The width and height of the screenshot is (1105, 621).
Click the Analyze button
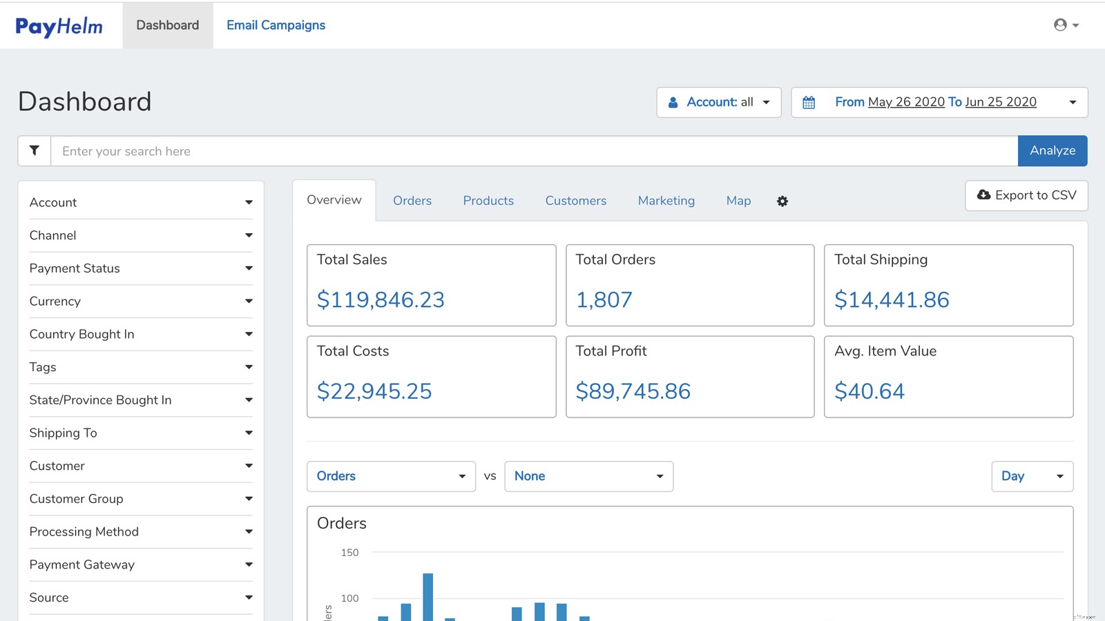(x=1052, y=150)
